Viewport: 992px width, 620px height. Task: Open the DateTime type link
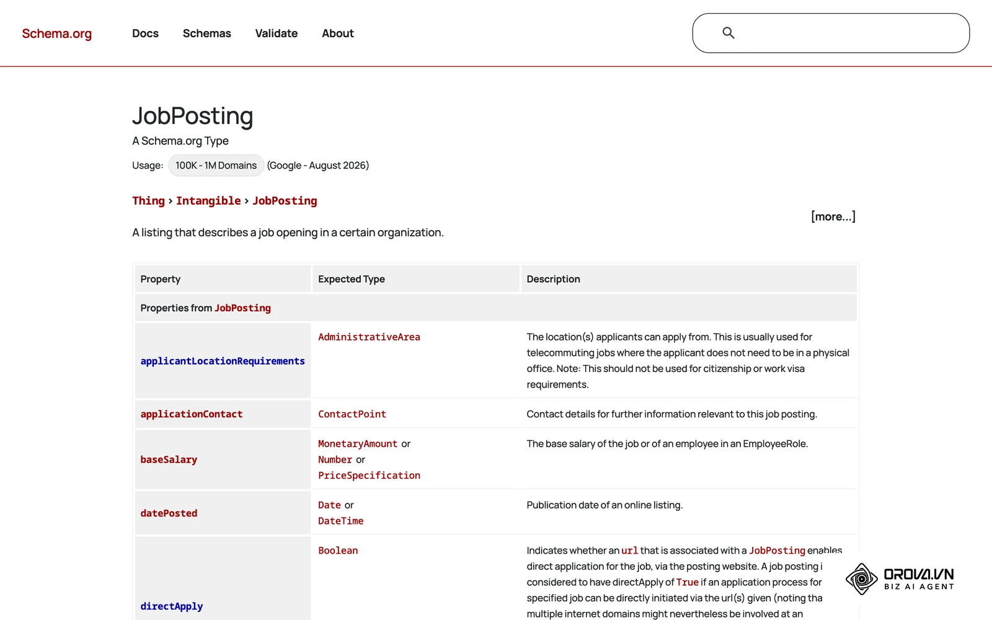340,521
